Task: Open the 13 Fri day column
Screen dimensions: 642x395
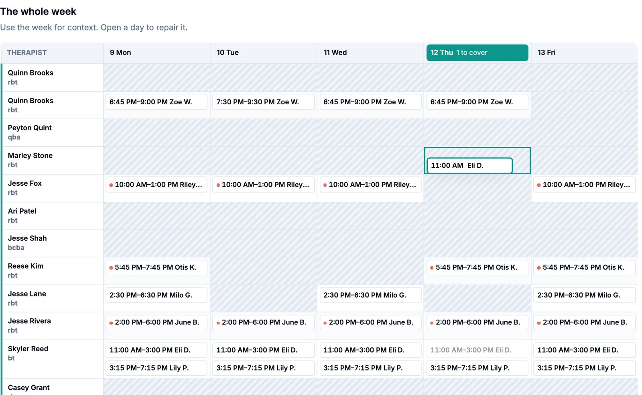Action: point(584,53)
